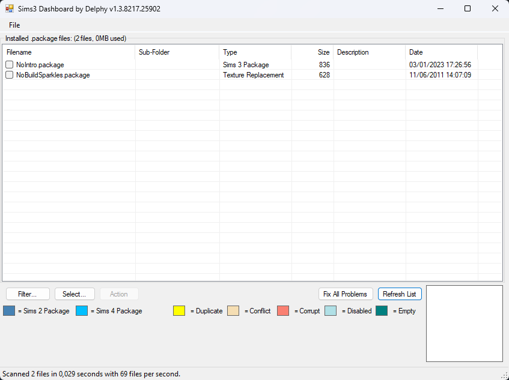Viewport: 509px width, 380px height.
Task: Click the Conflict color swatch
Action: (x=233, y=310)
